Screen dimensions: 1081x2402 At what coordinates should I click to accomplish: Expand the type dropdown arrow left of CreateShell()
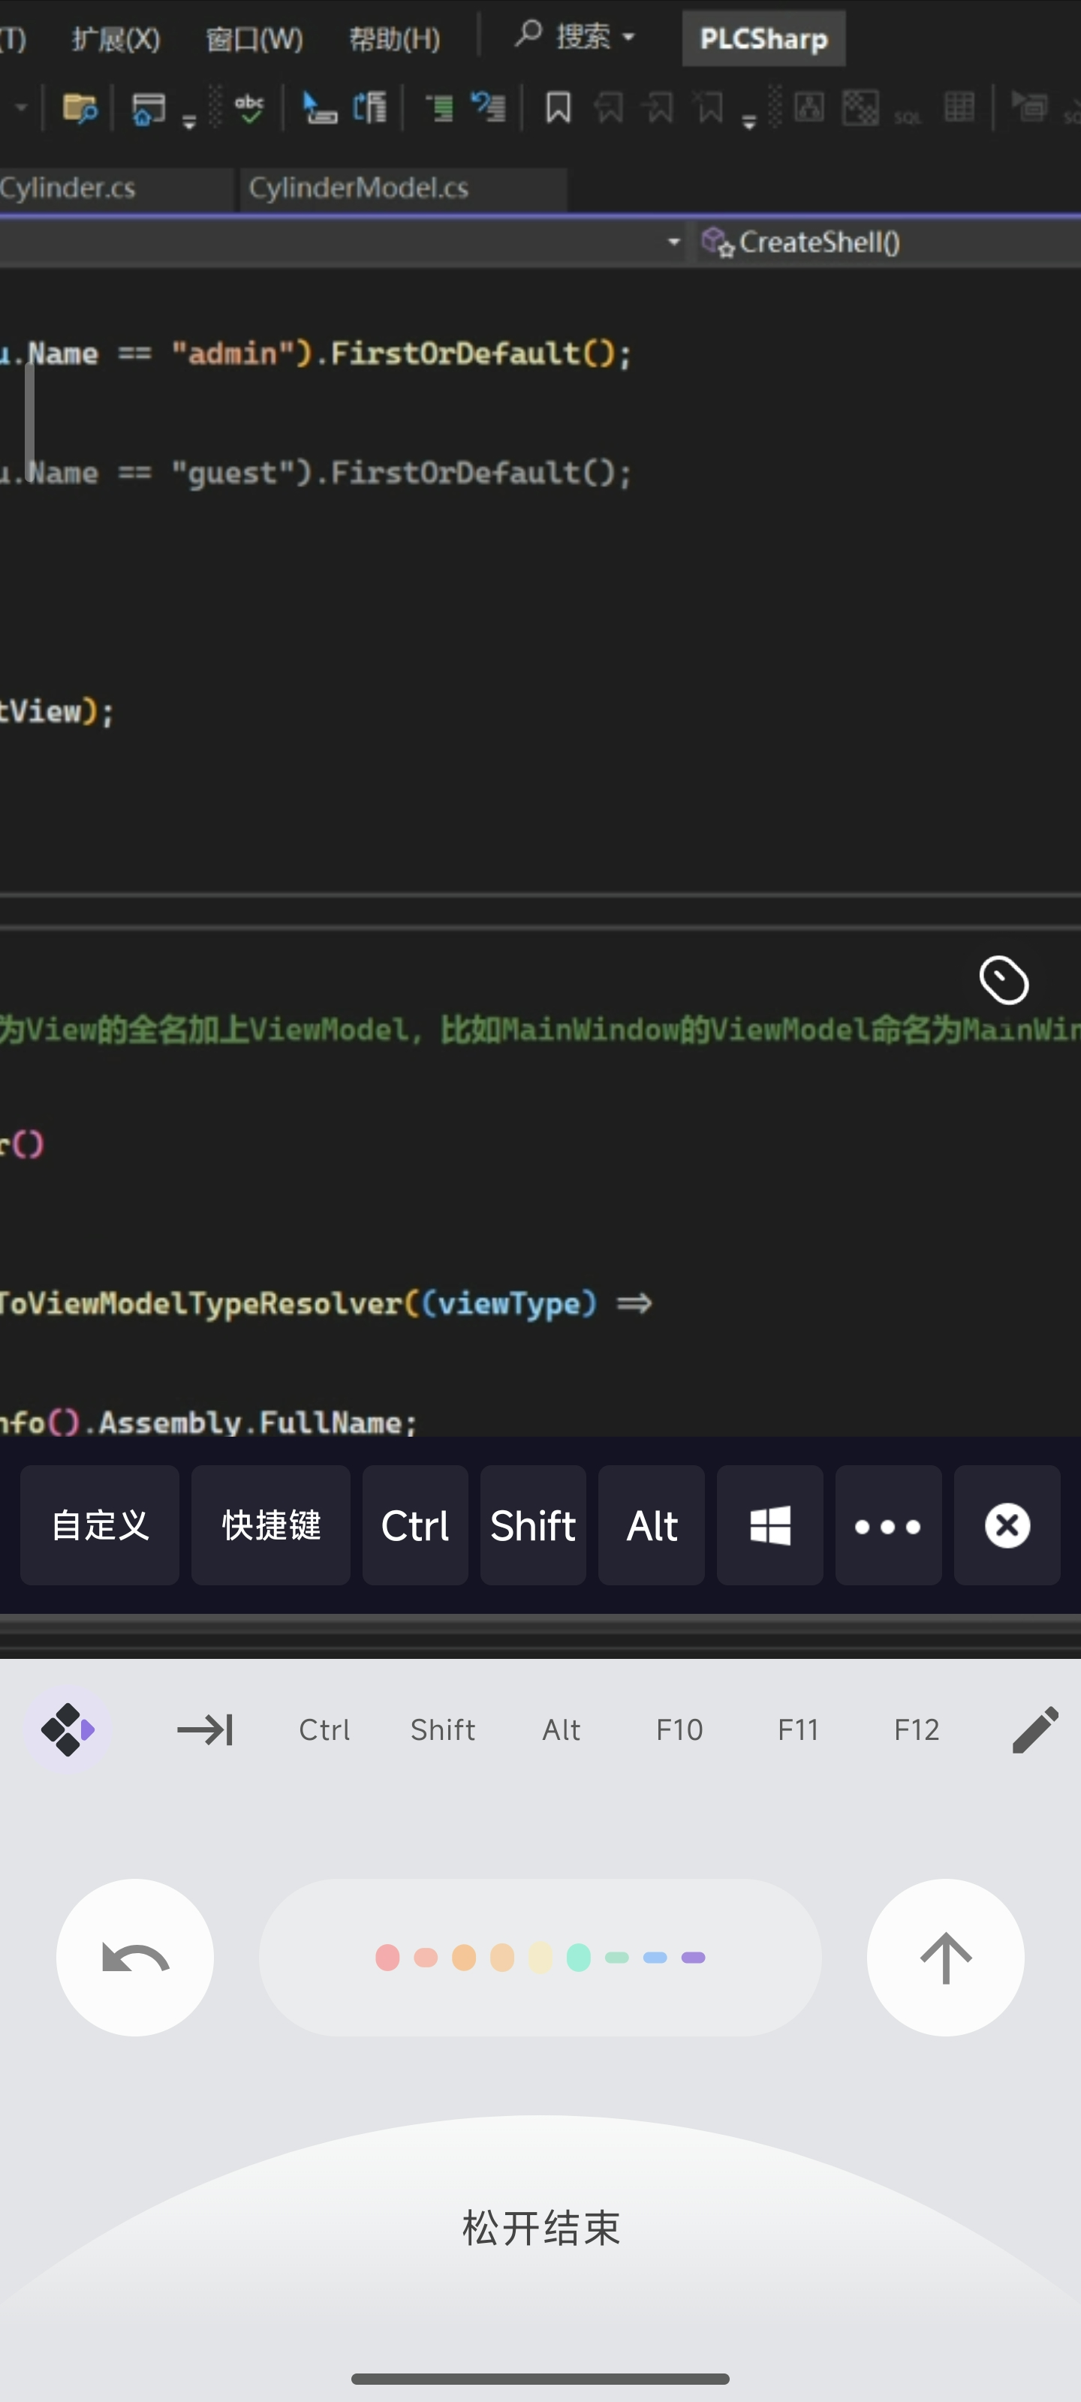pyautogui.click(x=673, y=243)
